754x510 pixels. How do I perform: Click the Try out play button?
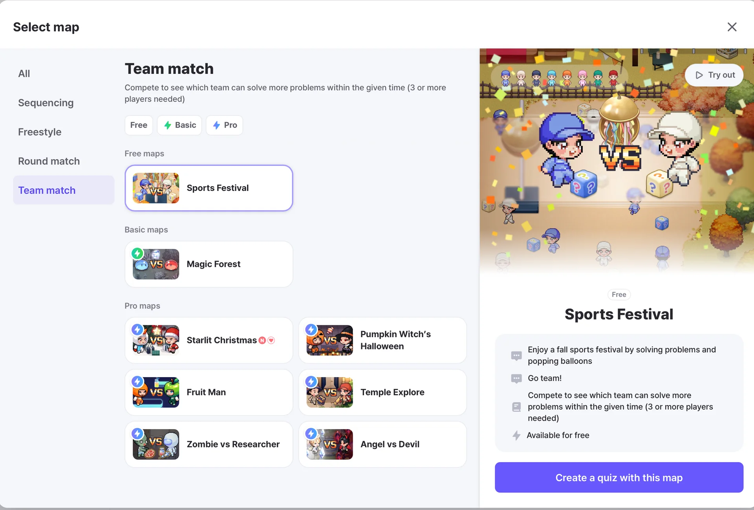tap(714, 75)
